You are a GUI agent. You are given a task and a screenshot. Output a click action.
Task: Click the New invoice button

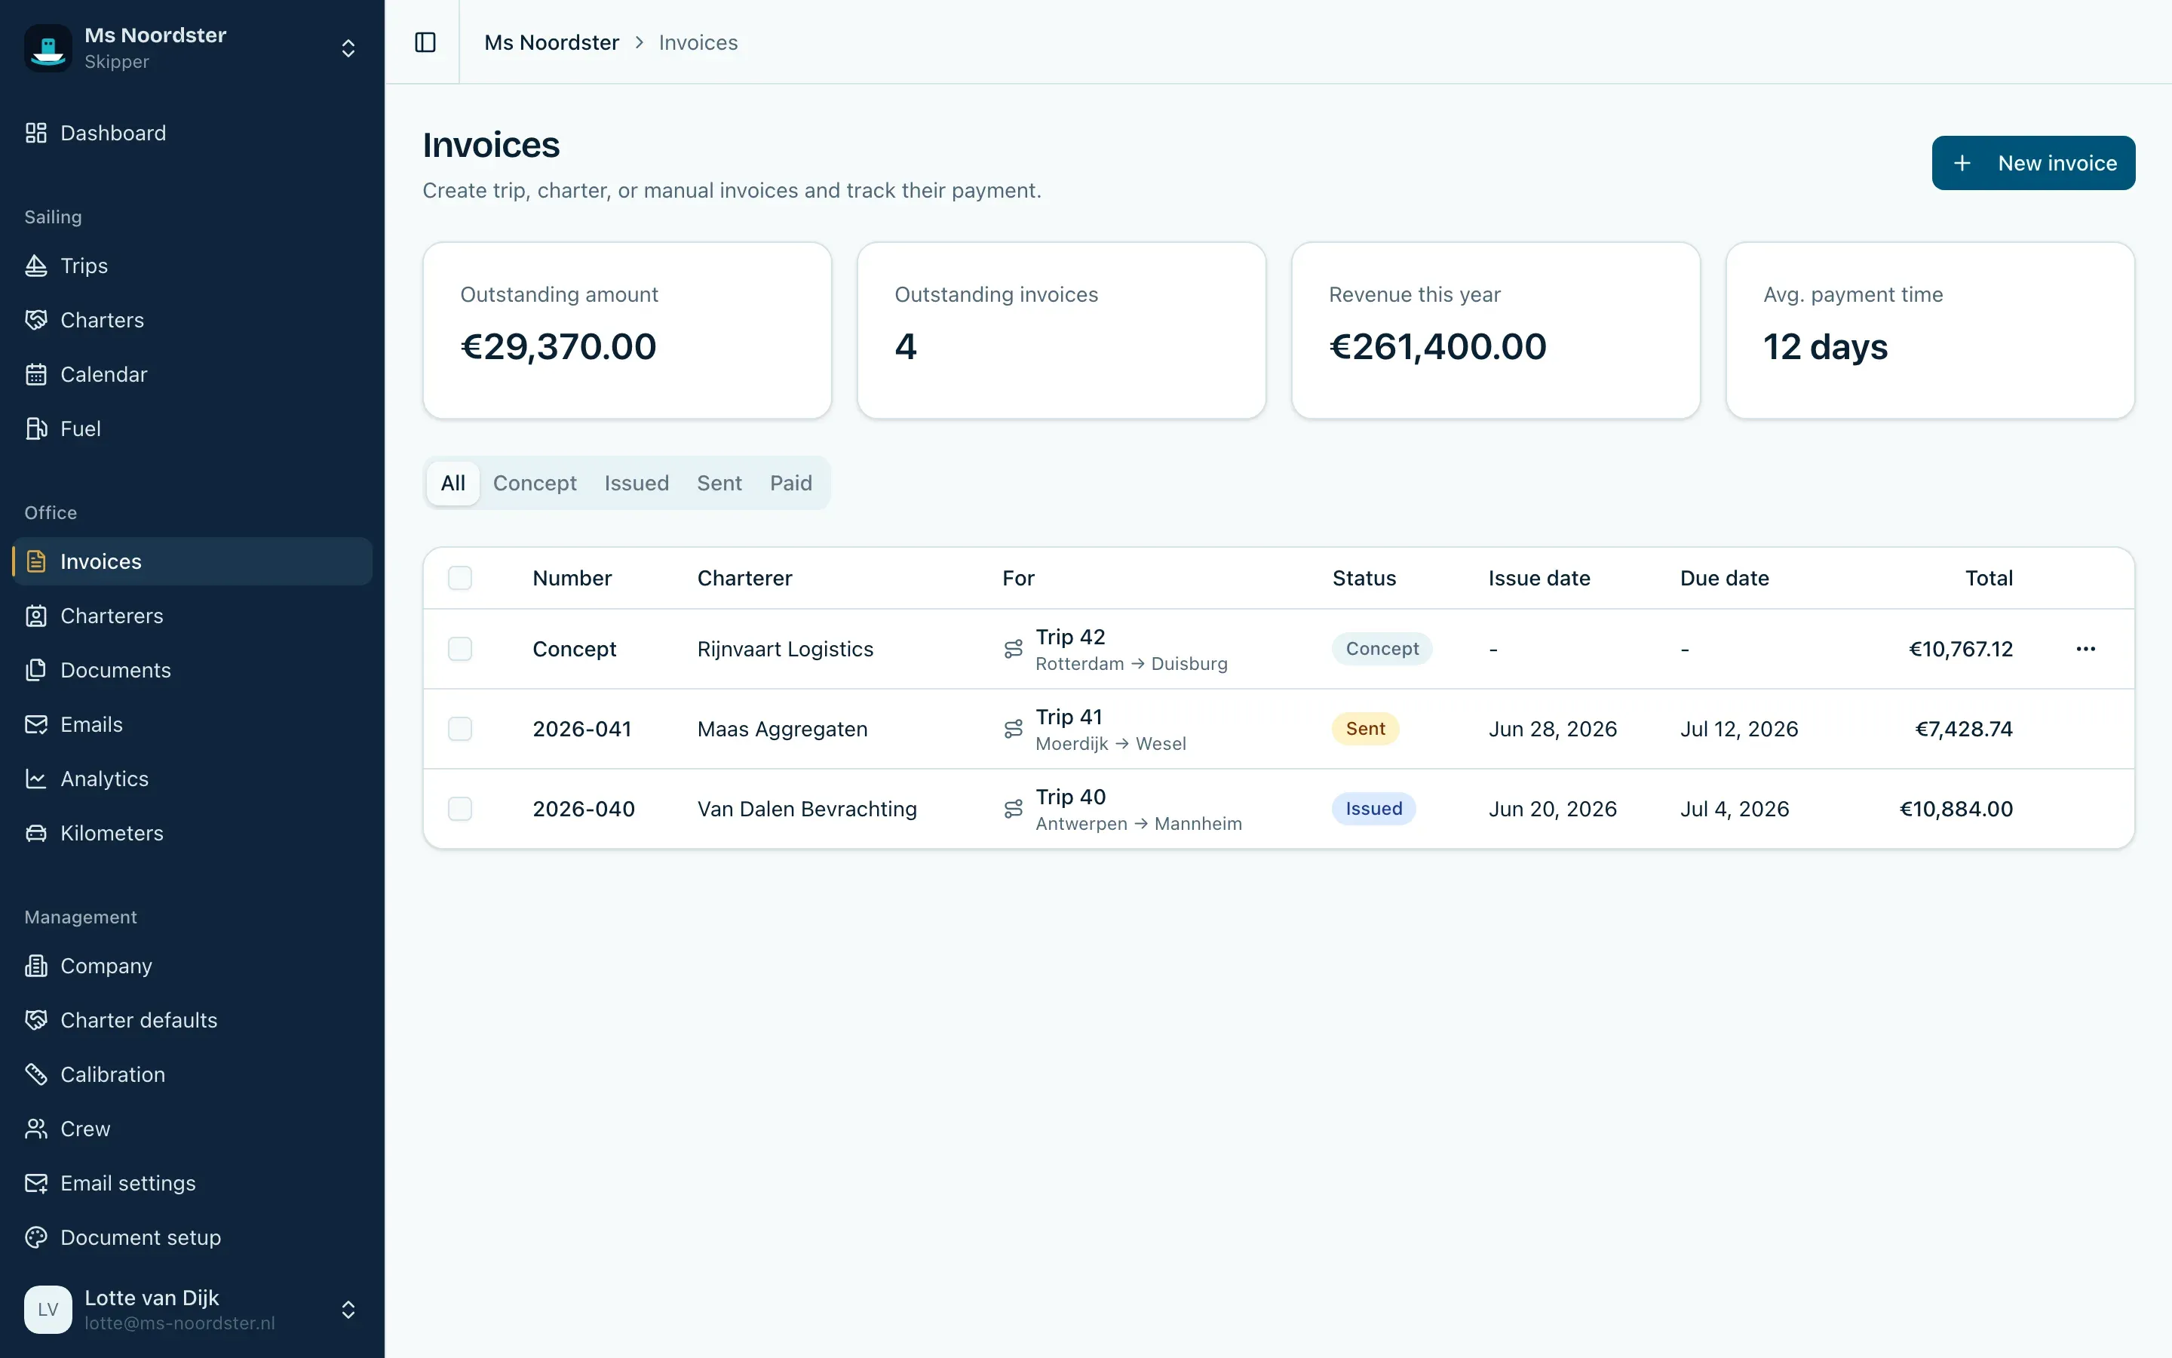pos(2033,162)
